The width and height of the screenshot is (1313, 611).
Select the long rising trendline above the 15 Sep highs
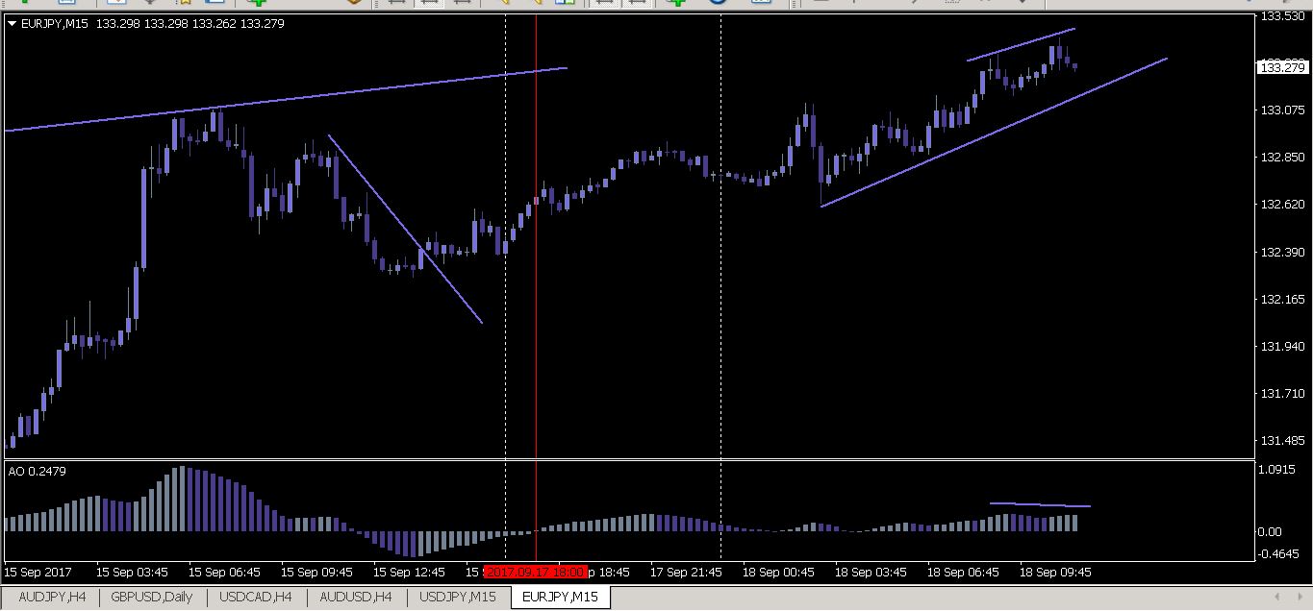(x=286, y=99)
